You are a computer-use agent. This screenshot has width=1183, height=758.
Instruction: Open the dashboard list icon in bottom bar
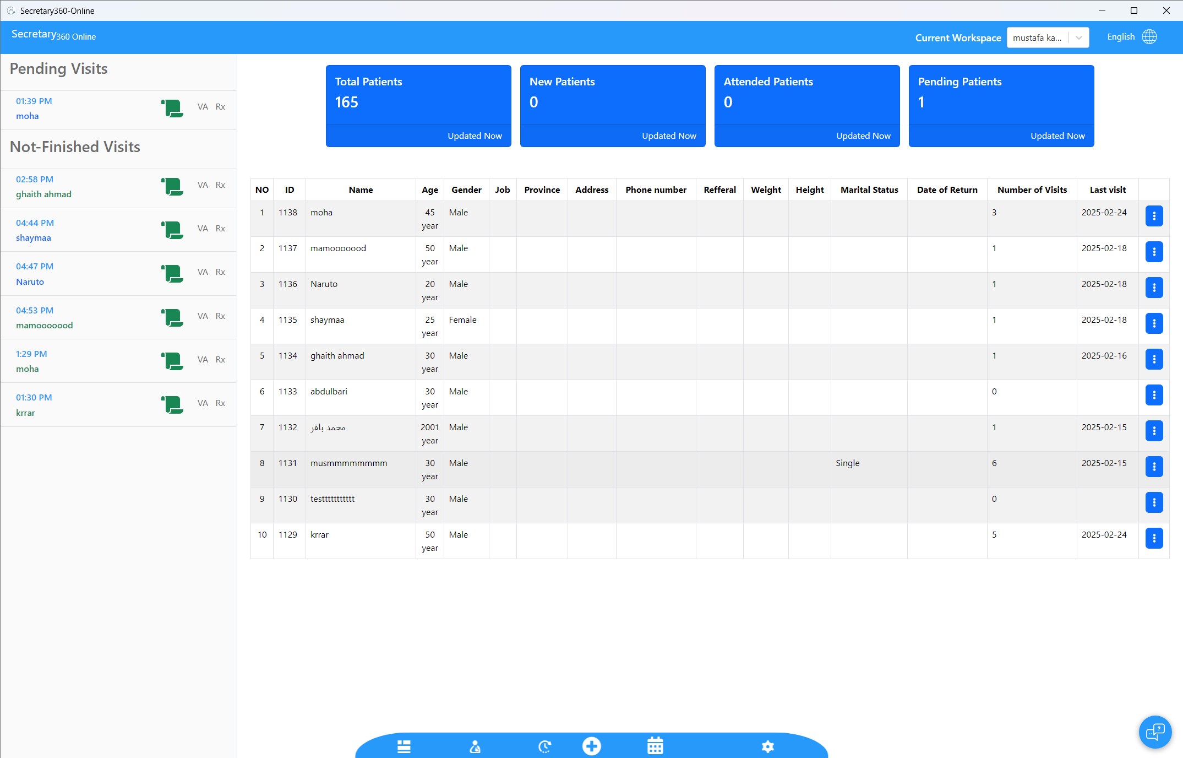coord(404,746)
